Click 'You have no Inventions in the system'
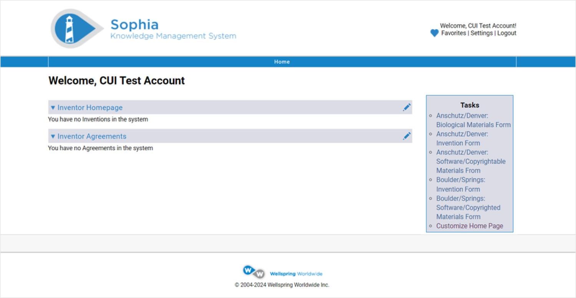This screenshot has height=298, width=576. pos(98,119)
